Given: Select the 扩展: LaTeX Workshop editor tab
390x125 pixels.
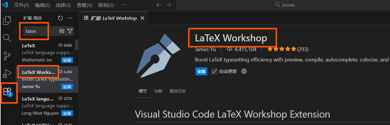Looking at the screenshot, I should coord(114,18).
